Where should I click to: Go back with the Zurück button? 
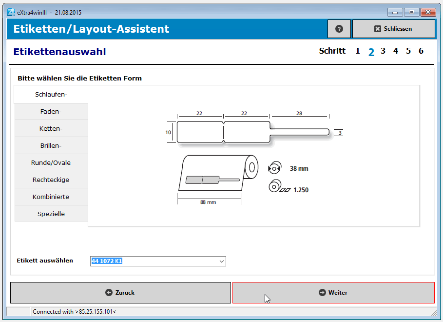pos(120,293)
